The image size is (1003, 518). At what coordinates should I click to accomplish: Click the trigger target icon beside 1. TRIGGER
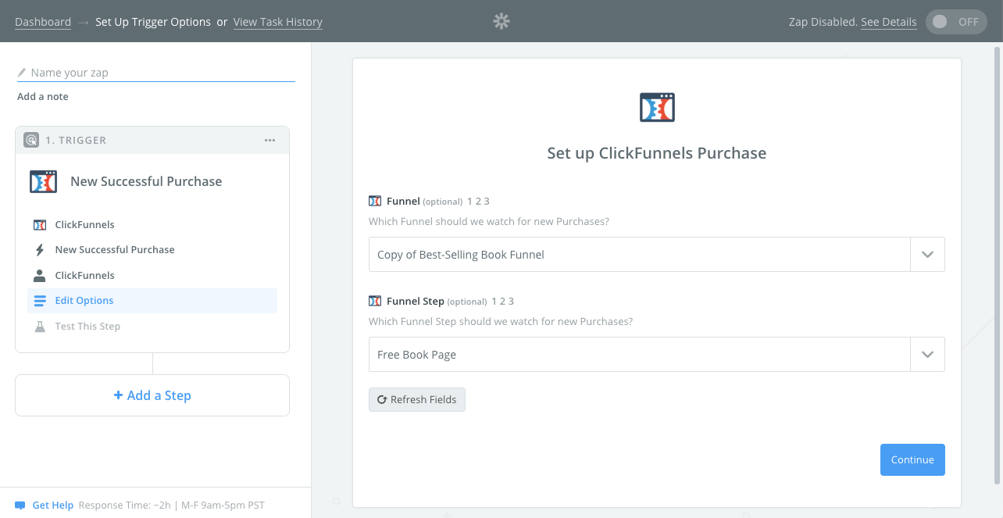(31, 141)
